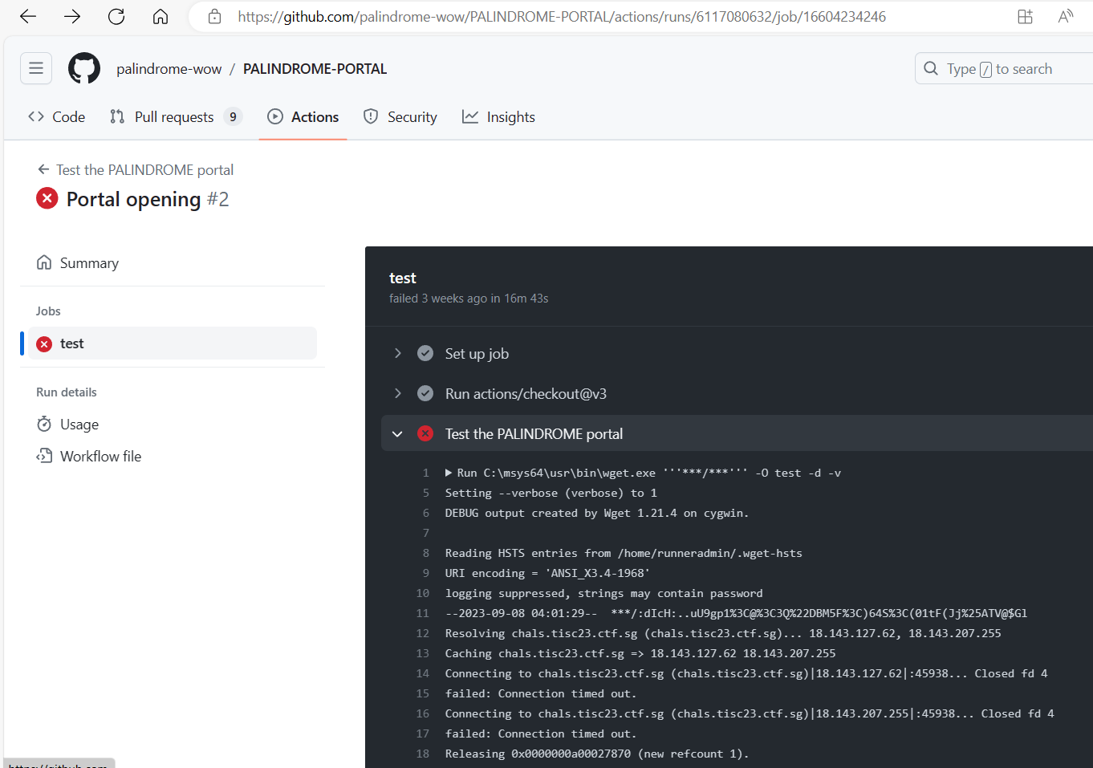The width and height of the screenshot is (1093, 768).
Task: Switch to the Code tab
Action: click(x=57, y=117)
